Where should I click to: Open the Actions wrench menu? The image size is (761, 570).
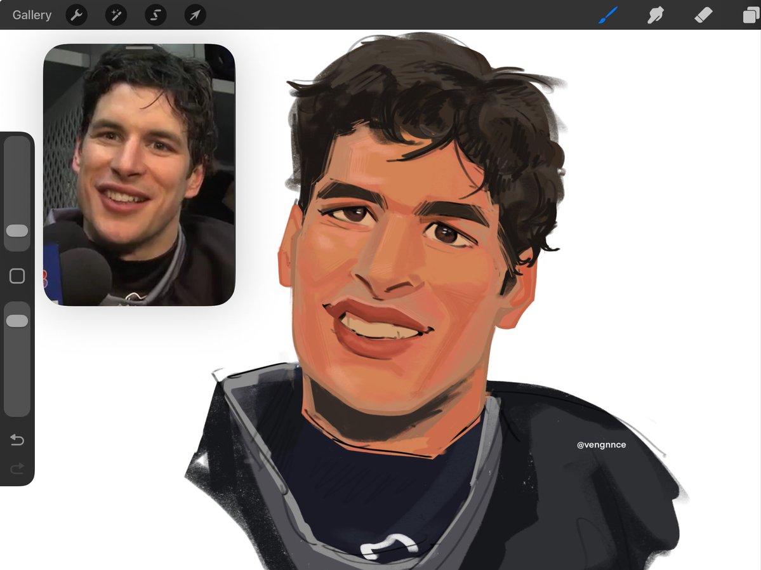(76, 15)
